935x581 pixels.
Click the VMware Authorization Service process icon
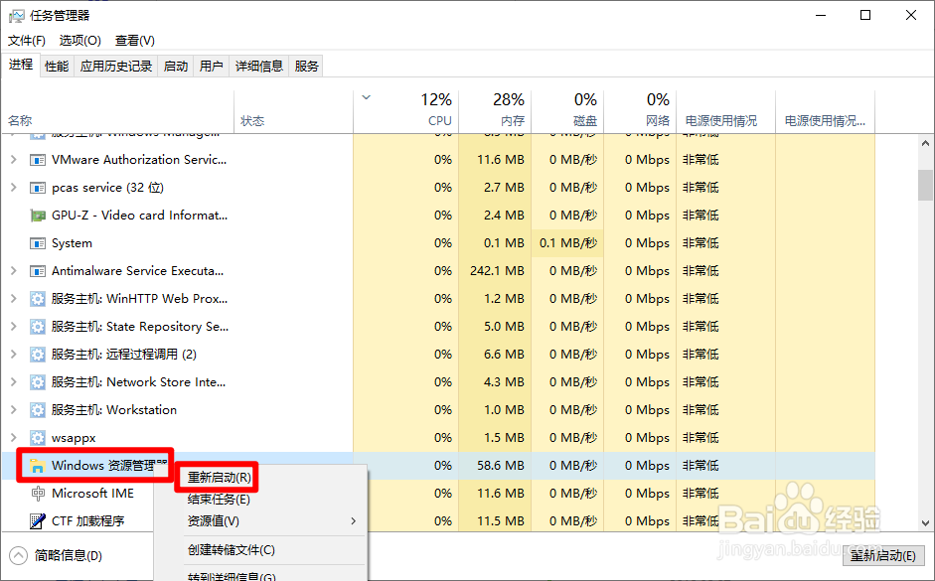pos(38,160)
